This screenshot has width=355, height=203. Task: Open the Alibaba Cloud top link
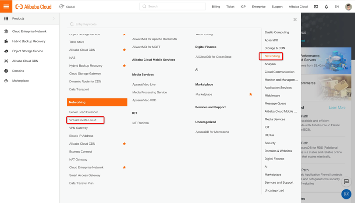coord(298,7)
